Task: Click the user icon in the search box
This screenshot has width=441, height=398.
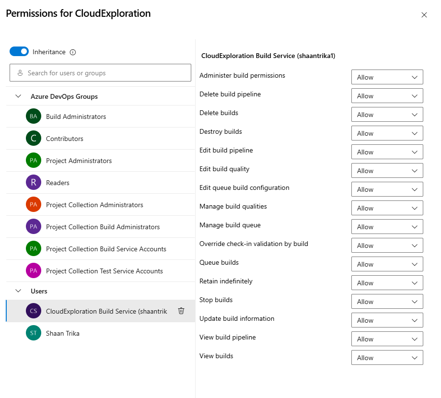Action: coord(20,73)
